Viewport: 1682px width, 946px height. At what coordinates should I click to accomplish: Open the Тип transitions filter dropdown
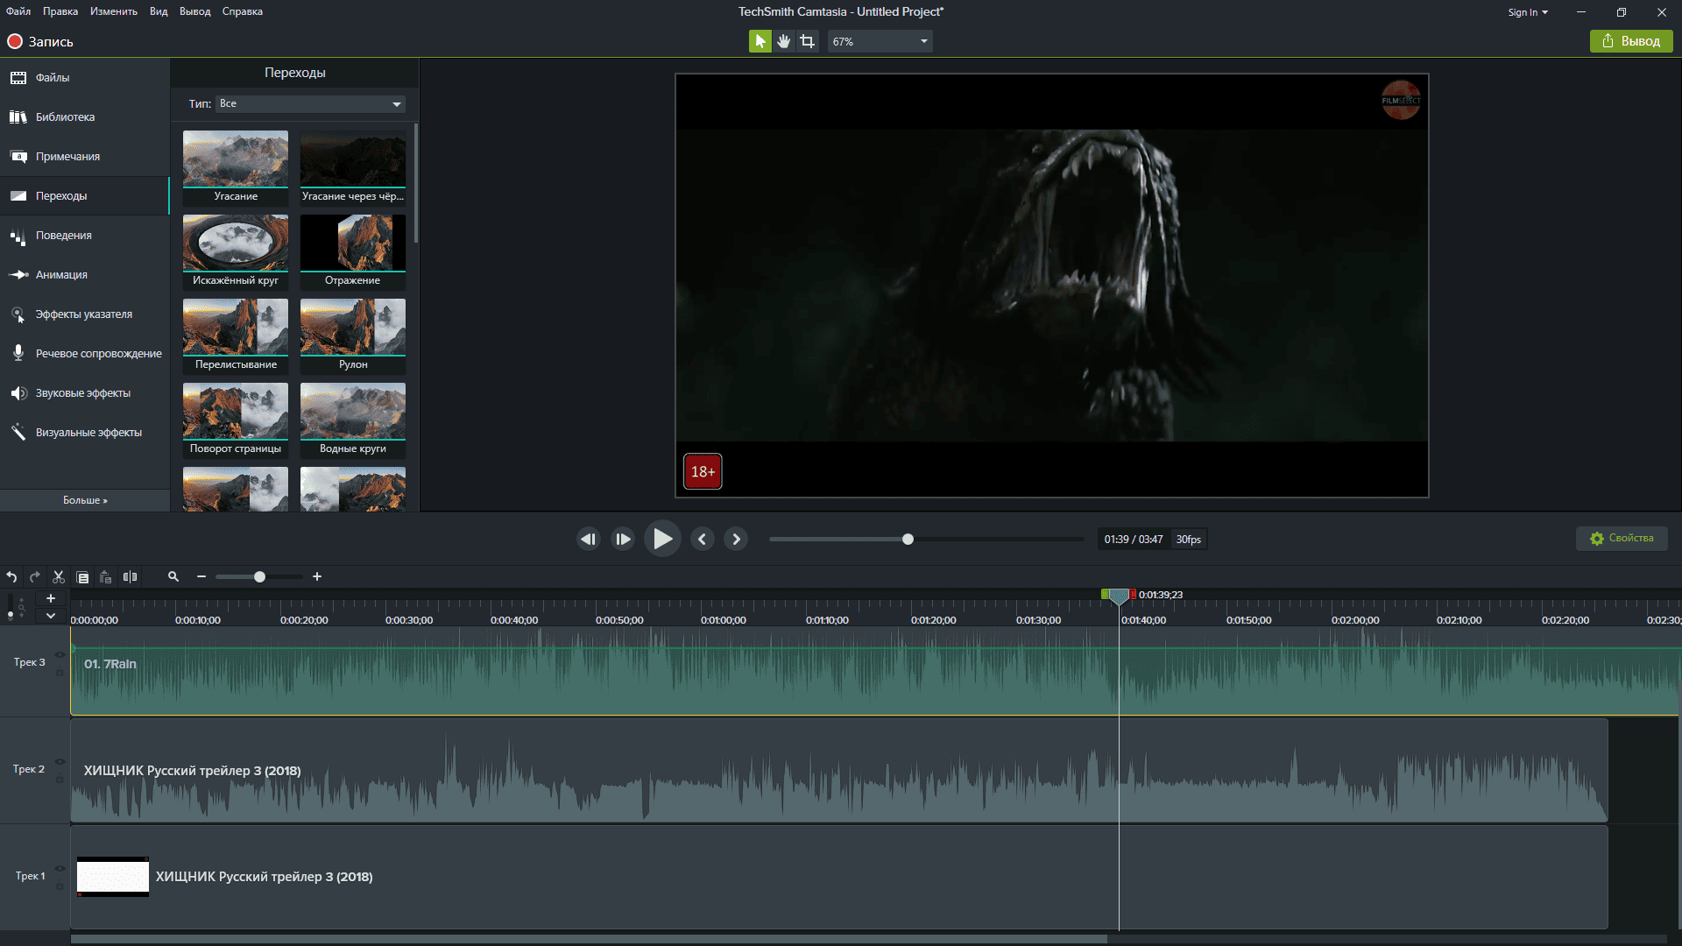pyautogui.click(x=310, y=103)
